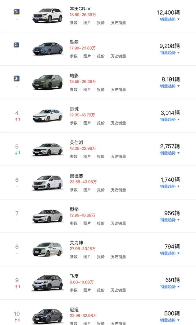The width and height of the screenshot is (196, 325).
Task: Open 图片 for 皓影
Action: [87, 90]
